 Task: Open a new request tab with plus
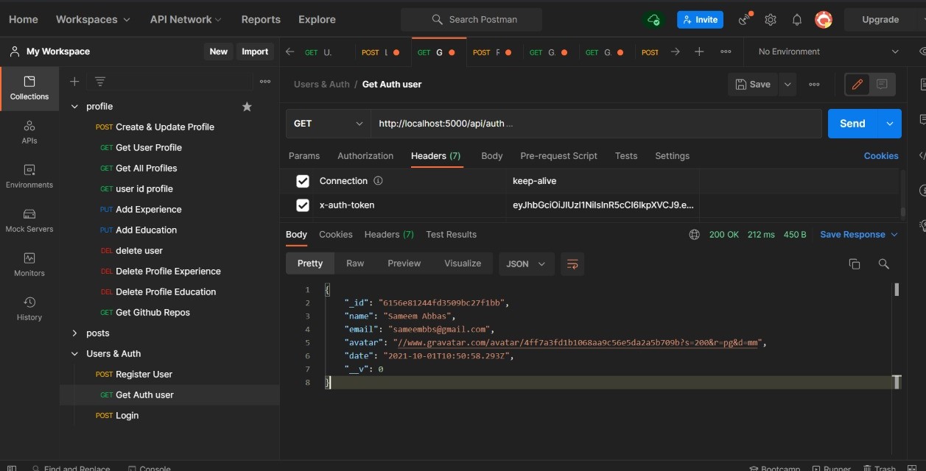699,52
